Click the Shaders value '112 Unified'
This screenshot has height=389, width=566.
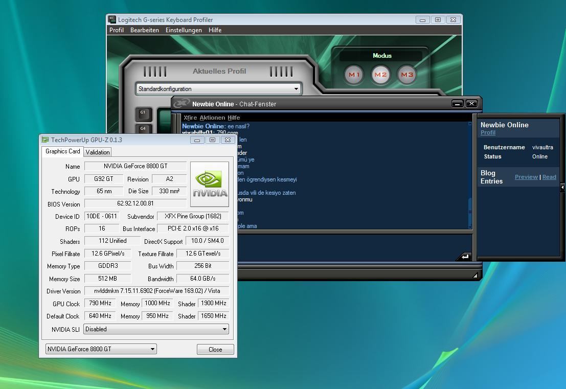pos(112,241)
